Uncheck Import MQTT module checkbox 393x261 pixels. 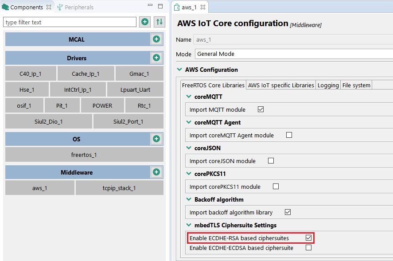[261, 109]
